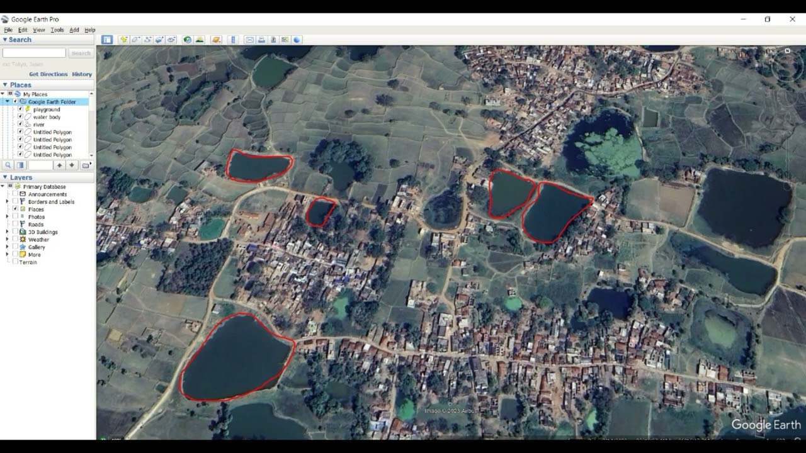Open the File menu
This screenshot has width=806, height=453.
point(8,30)
